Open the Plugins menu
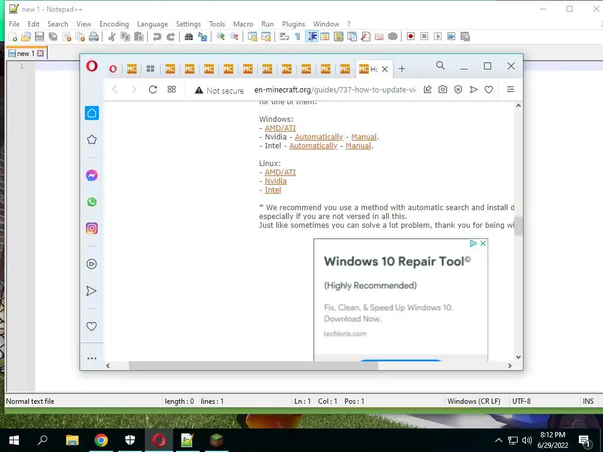Image resolution: width=603 pixels, height=452 pixels. [293, 24]
